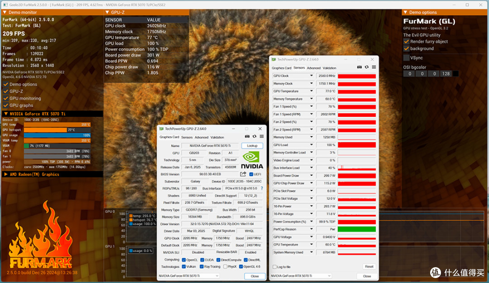Viewport: 489px width, 283px height.
Task: Click the Graphics Card GPU-Z window title icon
Action: [162, 129]
